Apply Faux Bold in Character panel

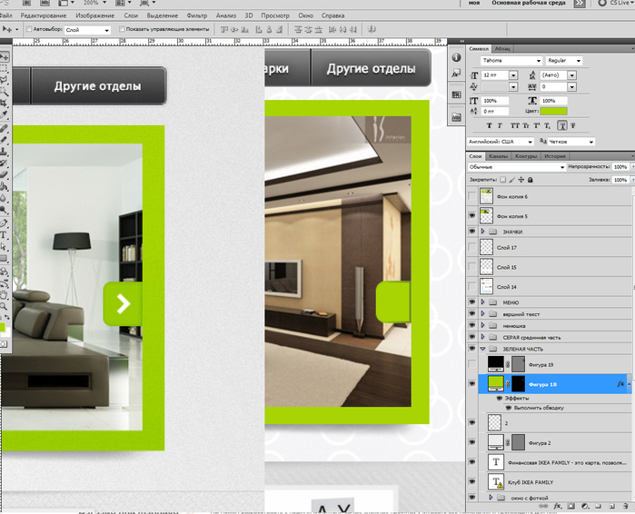[490, 126]
